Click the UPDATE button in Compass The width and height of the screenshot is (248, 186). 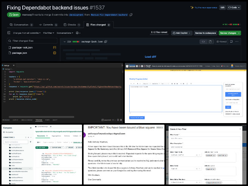(x=70, y=147)
